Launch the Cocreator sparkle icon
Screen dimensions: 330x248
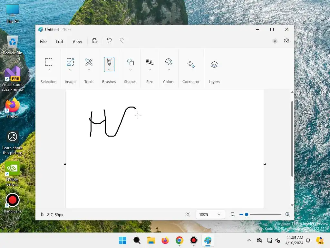[x=191, y=64]
